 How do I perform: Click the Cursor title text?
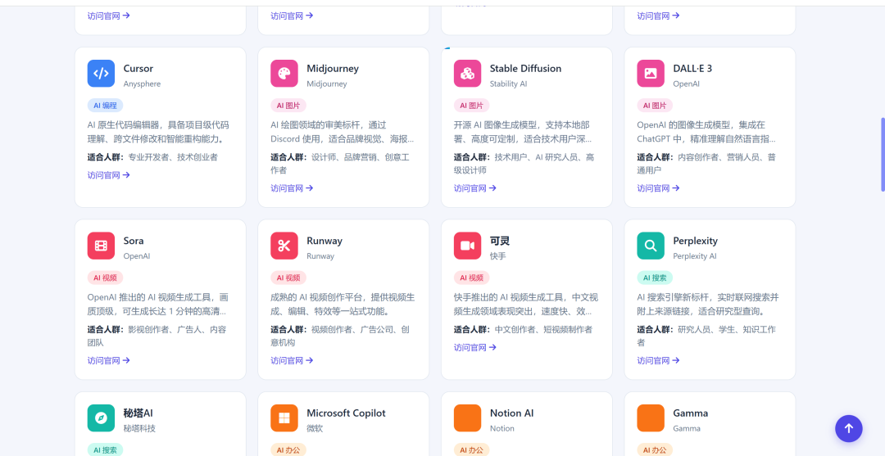138,68
